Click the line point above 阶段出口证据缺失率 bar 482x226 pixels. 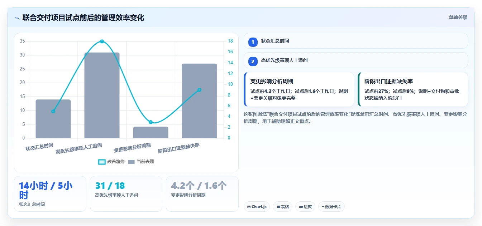pyautogui.click(x=199, y=90)
